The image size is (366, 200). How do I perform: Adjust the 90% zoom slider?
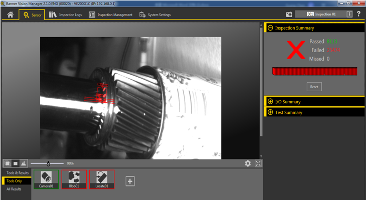48,163
